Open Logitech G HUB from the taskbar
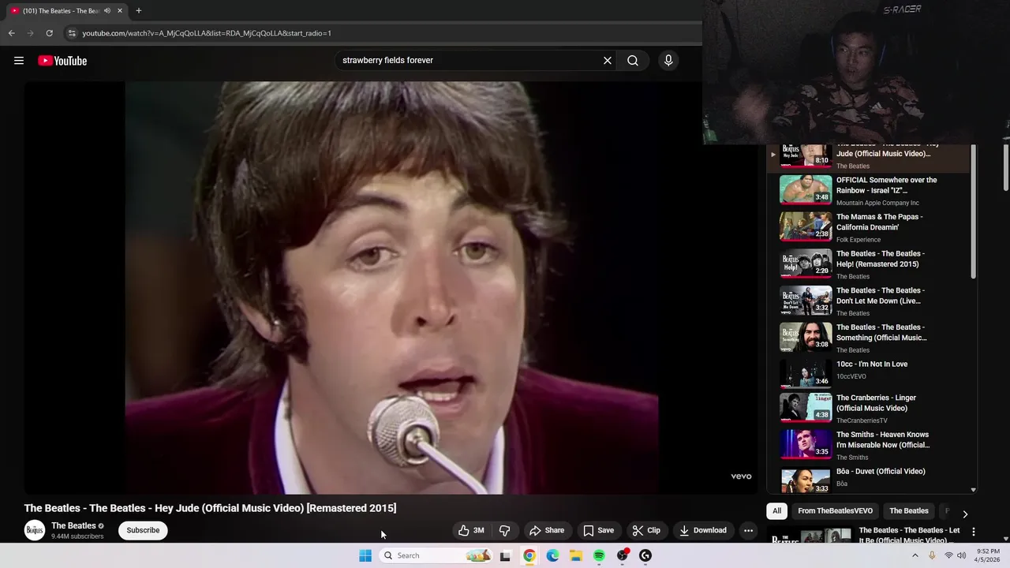Image resolution: width=1010 pixels, height=568 pixels. click(x=645, y=555)
